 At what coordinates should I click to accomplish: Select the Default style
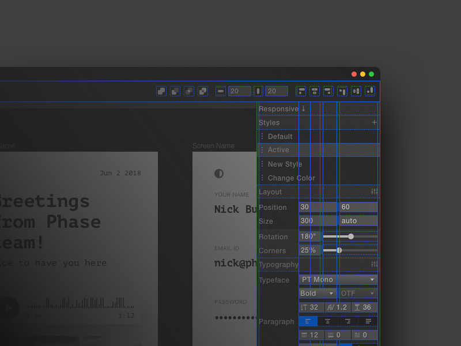click(319, 137)
